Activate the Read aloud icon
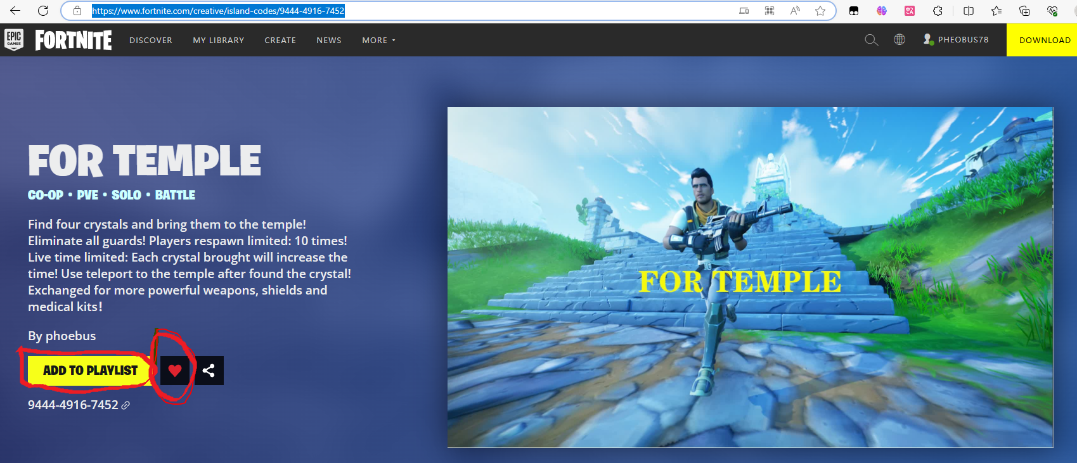The width and height of the screenshot is (1077, 463). coord(795,11)
